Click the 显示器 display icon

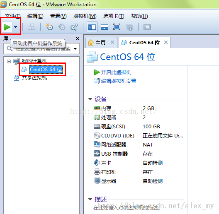(x=97, y=181)
